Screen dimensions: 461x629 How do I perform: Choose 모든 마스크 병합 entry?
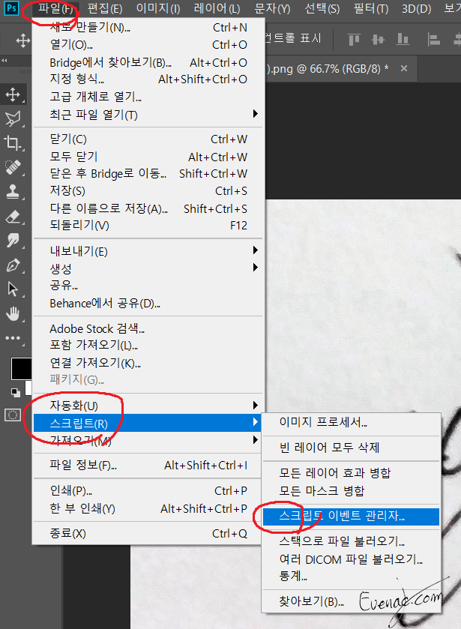[351, 490]
